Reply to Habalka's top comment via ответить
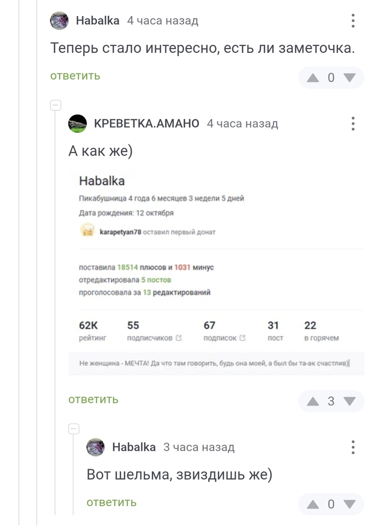 [74, 76]
